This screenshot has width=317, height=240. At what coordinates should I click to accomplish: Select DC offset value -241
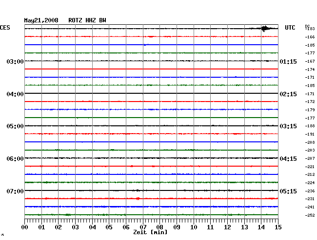point(310,207)
